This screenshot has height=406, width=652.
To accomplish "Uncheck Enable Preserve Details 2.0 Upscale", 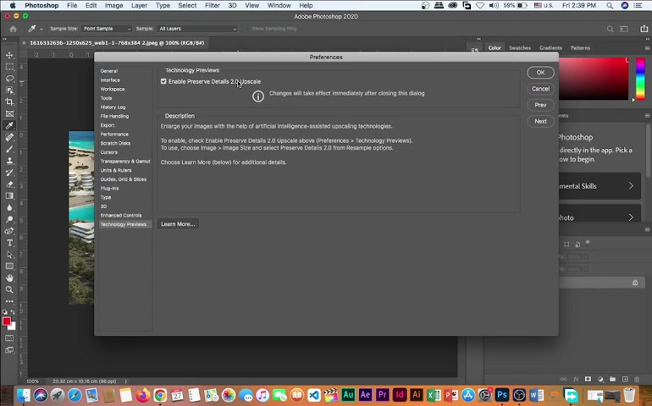I will click(163, 81).
